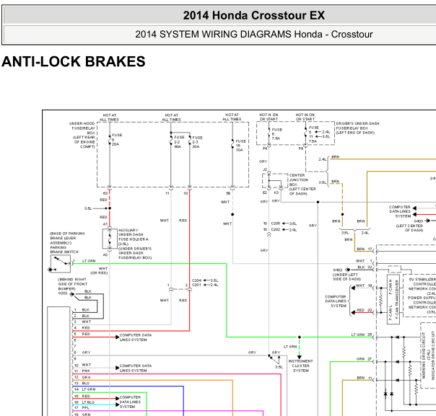Click the "PARKING BRAKE SWITCH" label
436x416 pixels.
(x=64, y=249)
